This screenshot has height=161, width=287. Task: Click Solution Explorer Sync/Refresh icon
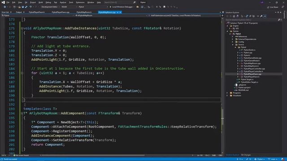pos(247,16)
